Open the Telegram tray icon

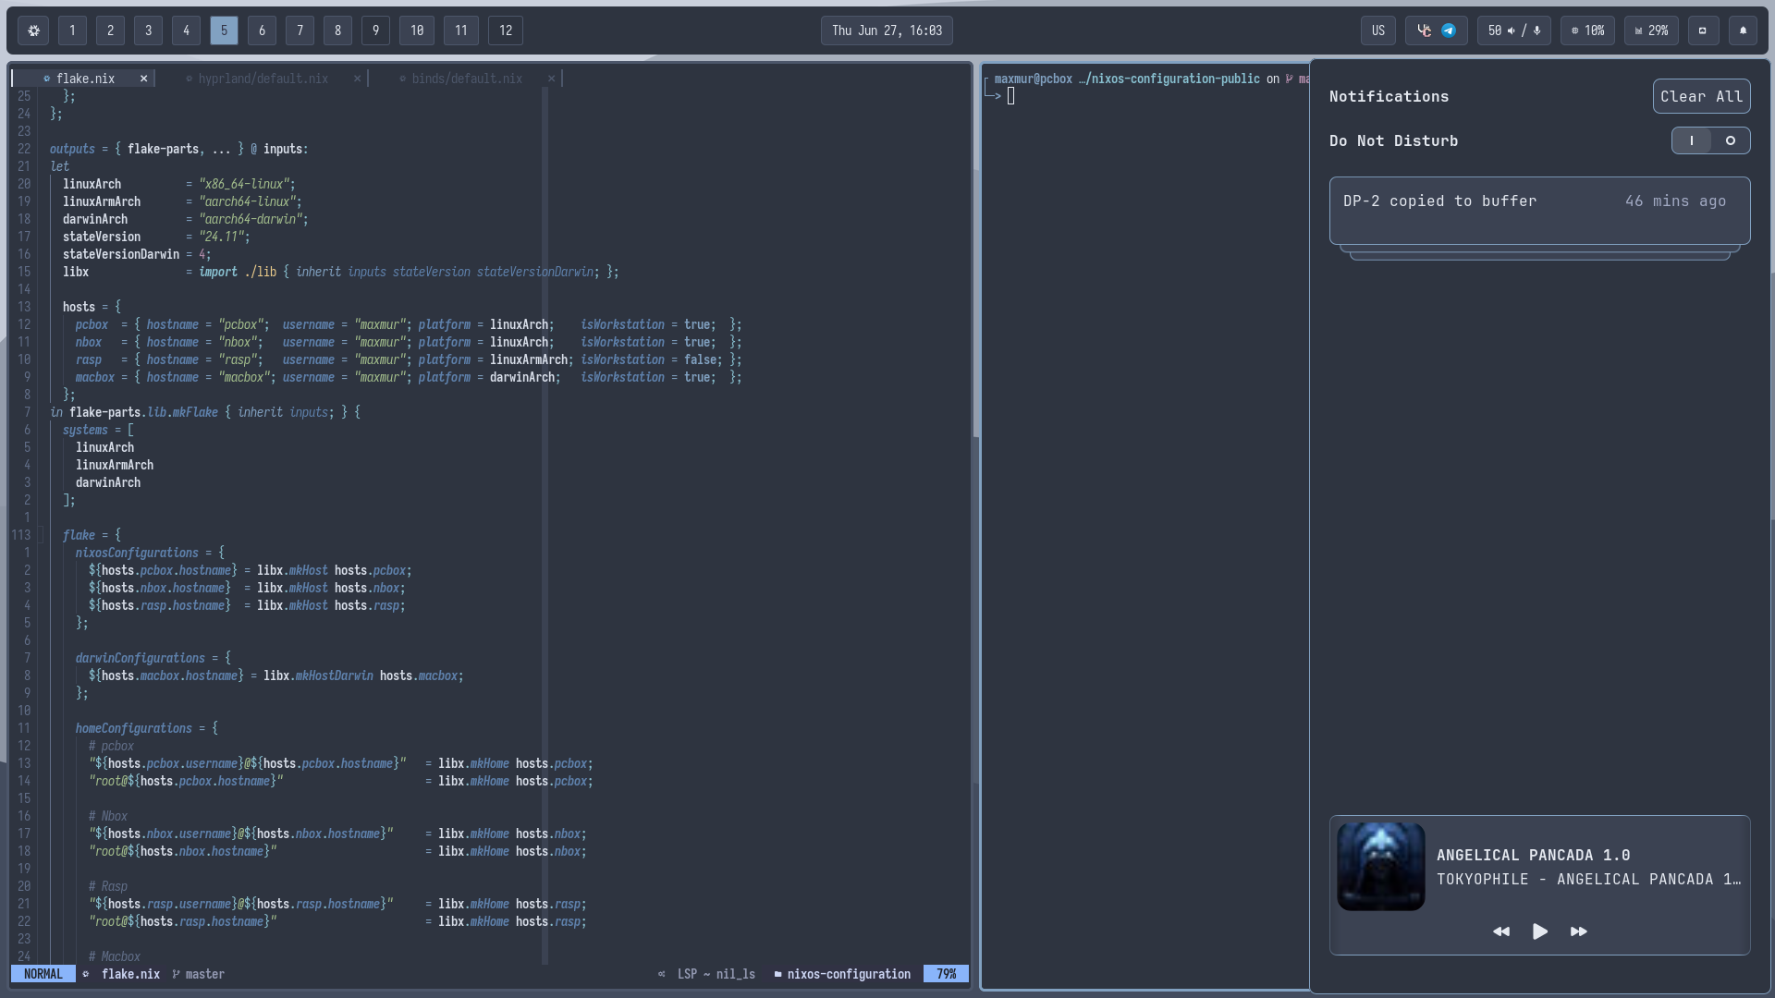click(x=1449, y=30)
